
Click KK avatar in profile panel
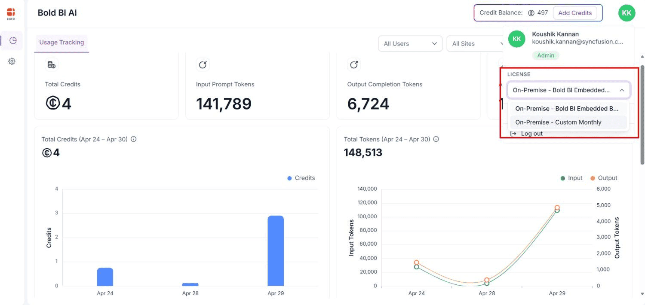point(516,39)
